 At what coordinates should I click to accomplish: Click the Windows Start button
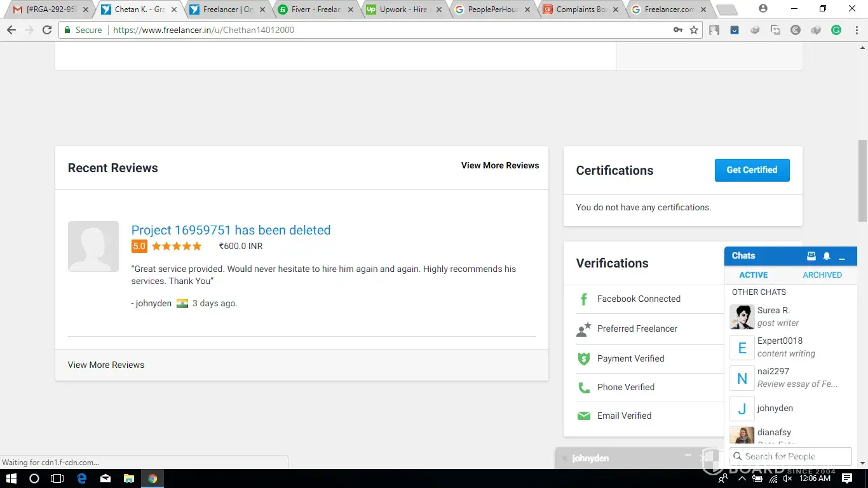coord(11,478)
